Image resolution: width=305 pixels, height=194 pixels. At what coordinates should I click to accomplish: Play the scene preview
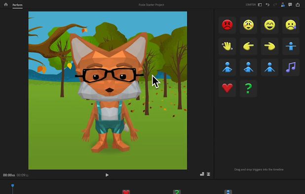click(x=107, y=175)
